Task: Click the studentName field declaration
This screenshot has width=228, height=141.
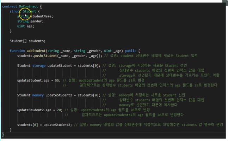Action: point(35,16)
